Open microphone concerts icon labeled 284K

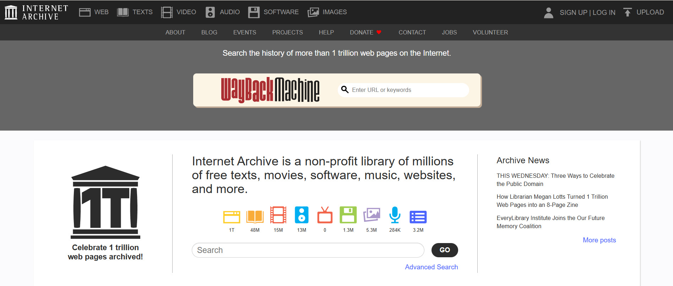[395, 215]
